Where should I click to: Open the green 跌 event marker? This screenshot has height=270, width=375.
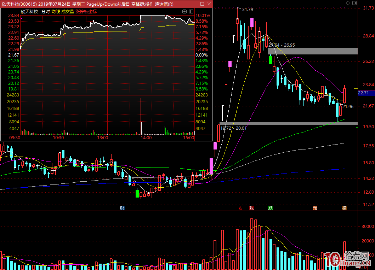(x=271, y=208)
